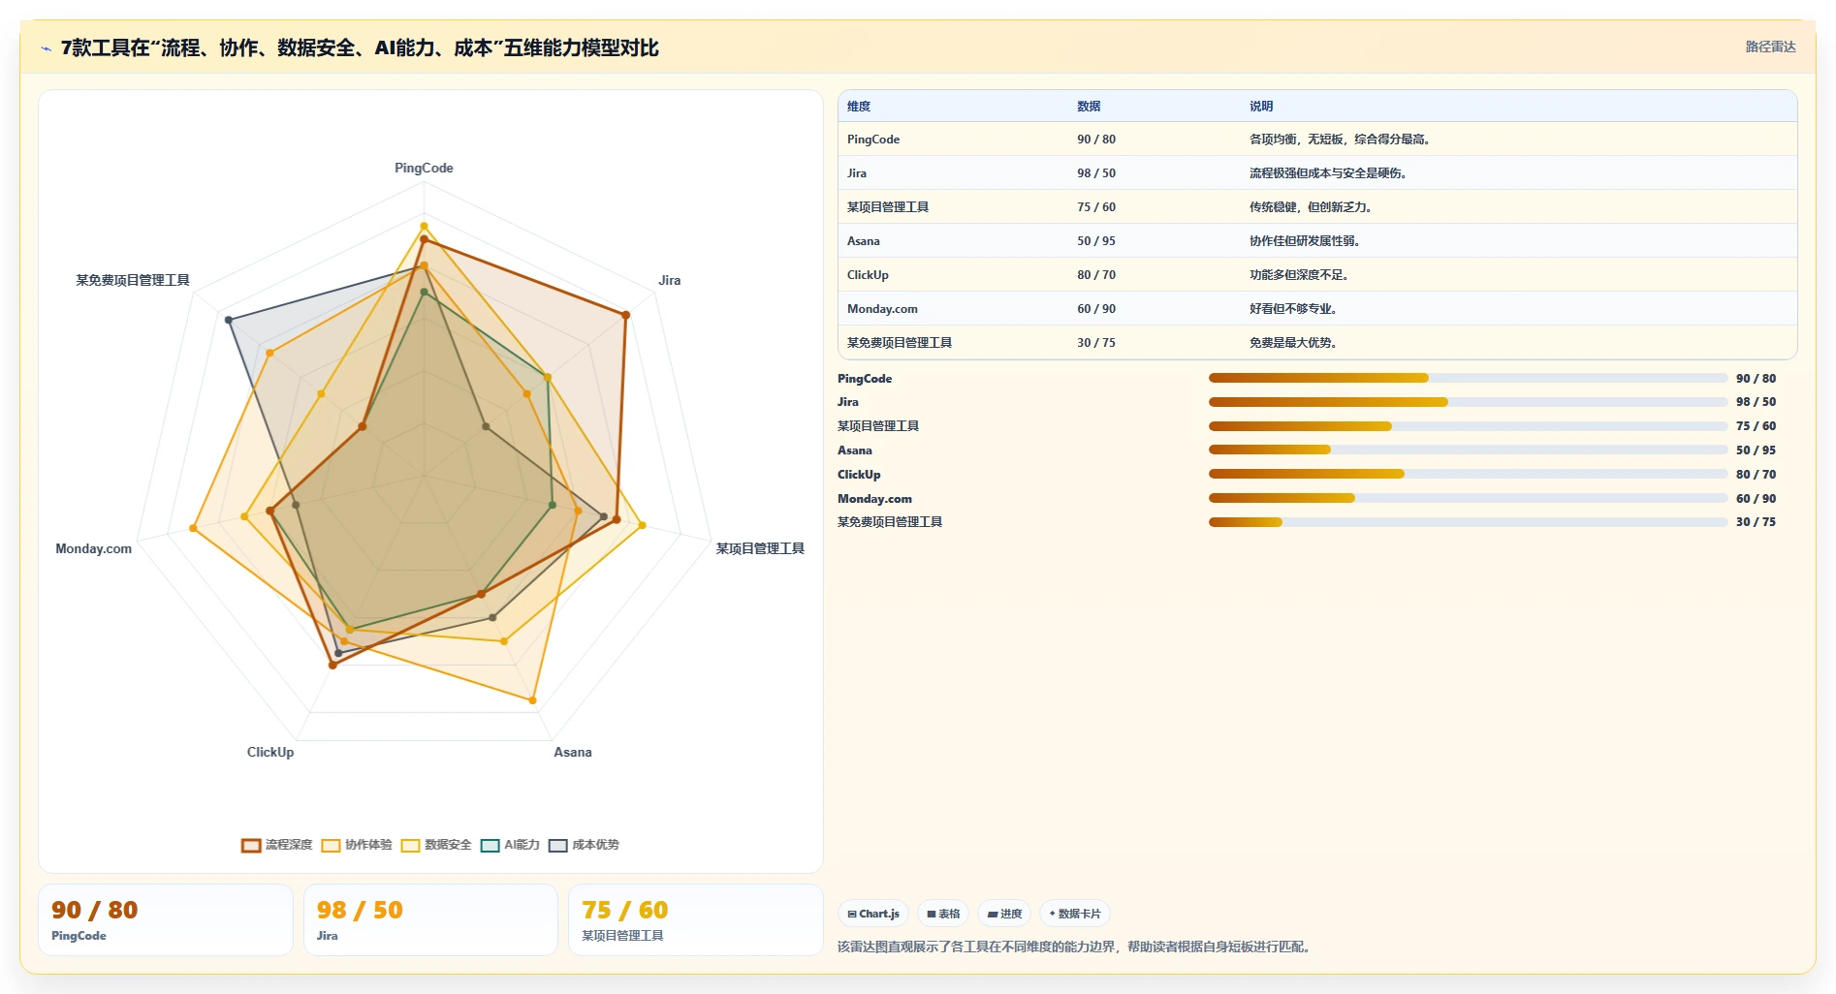1836x994 pixels.
Task: Click the PingCode axis label on radar
Action: click(x=424, y=169)
